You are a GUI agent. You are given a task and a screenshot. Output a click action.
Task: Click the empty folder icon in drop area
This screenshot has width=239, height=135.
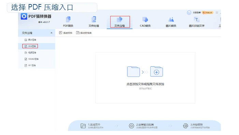click(x=133, y=71)
